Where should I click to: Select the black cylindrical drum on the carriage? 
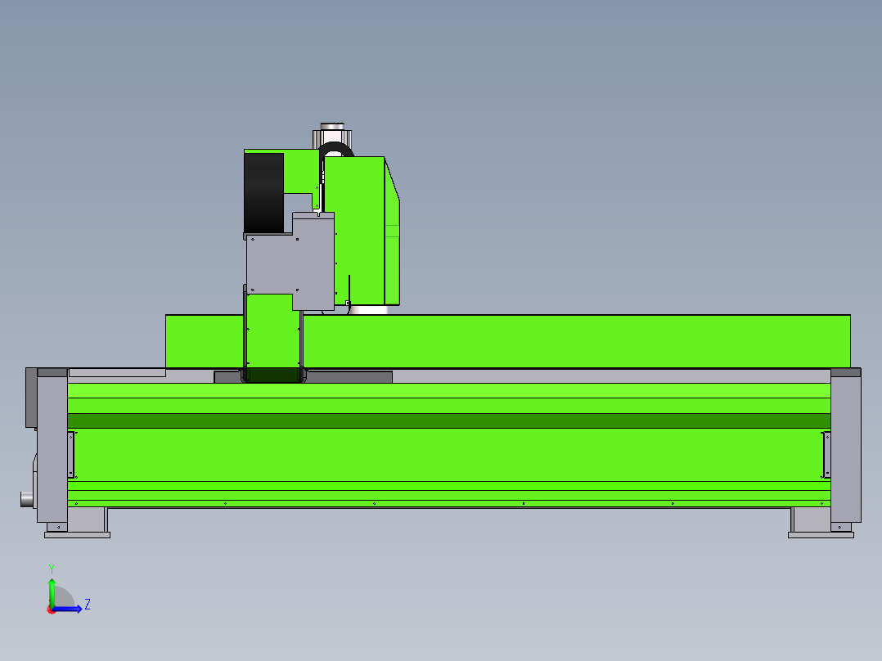[263, 192]
